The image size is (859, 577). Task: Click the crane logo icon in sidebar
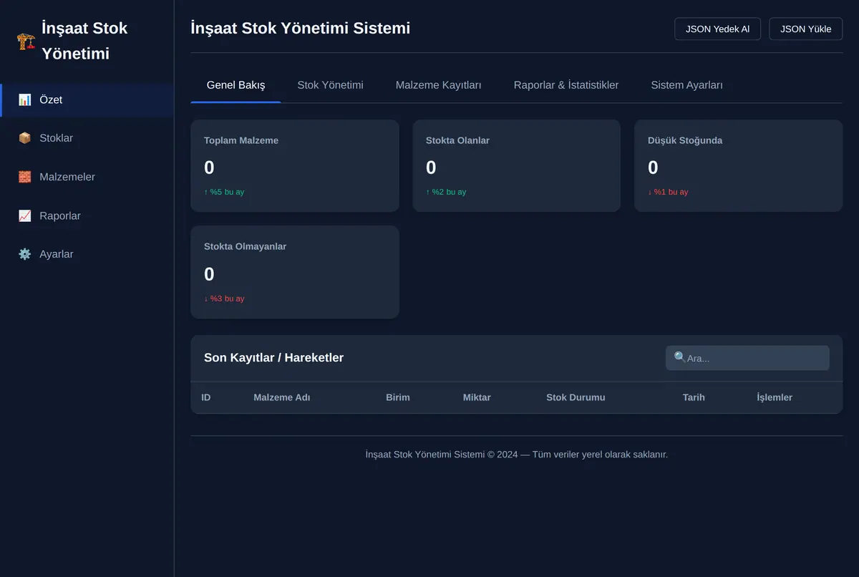click(x=26, y=42)
